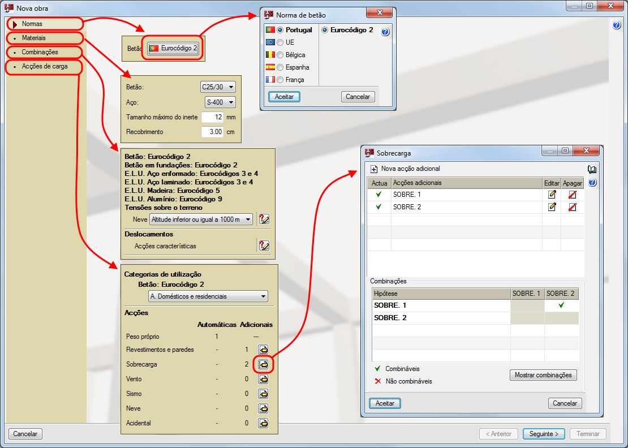This screenshot has width=628, height=448.
Task: Open Sobrecarga additional actions editor icon
Action: click(263, 364)
